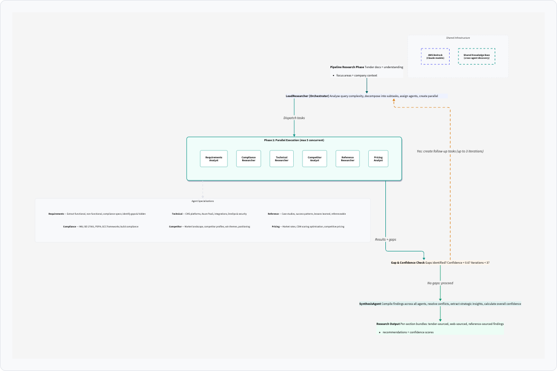Viewport: 557px width, 371px height.
Task: Select the Technical Researcher agent box
Action: coord(281,159)
